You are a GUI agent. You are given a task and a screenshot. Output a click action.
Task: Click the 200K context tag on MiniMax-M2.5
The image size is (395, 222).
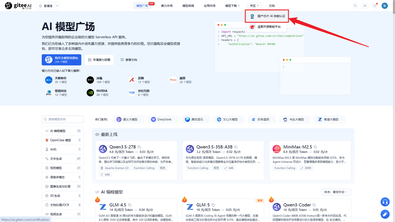[x=306, y=168]
